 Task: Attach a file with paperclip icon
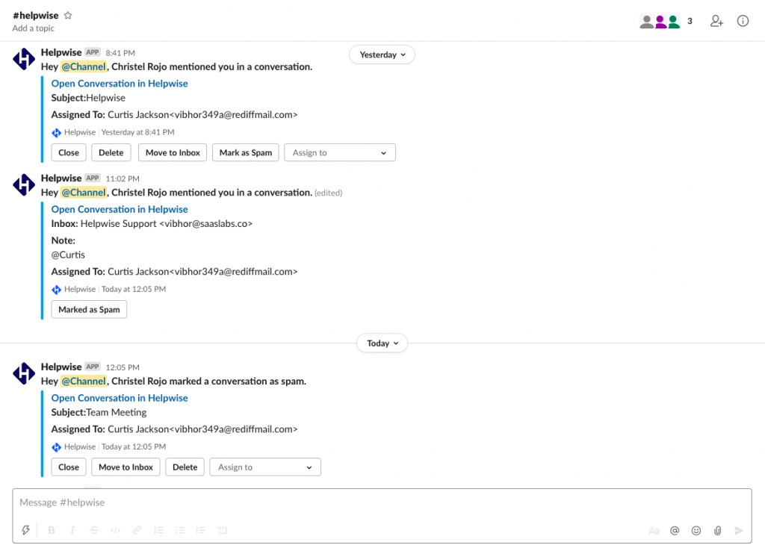point(717,530)
